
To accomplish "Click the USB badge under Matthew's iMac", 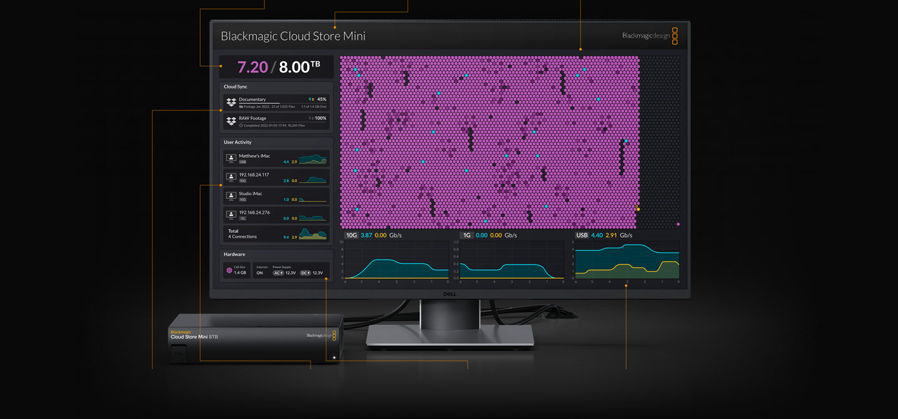I will [x=243, y=162].
